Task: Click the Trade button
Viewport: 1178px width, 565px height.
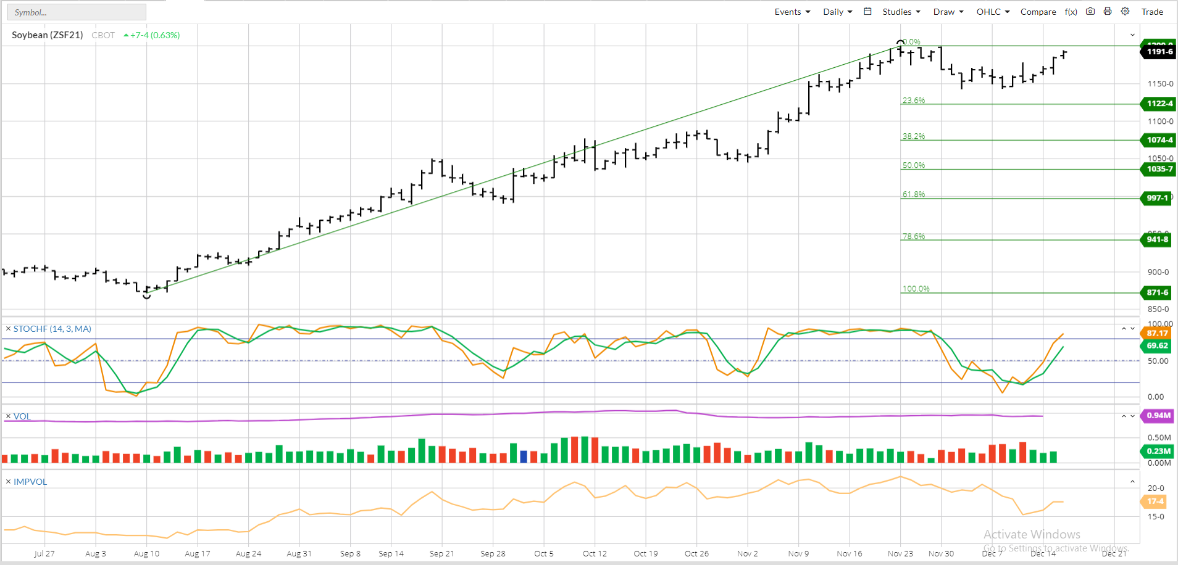Action: point(1152,12)
